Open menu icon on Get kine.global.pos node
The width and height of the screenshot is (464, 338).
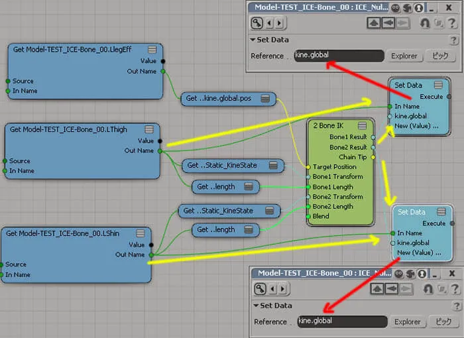[265, 99]
